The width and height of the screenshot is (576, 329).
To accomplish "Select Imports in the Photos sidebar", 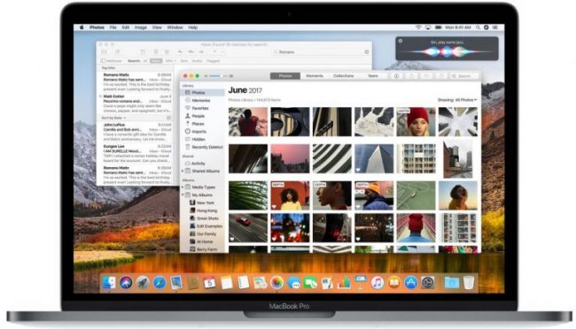I will tap(199, 131).
